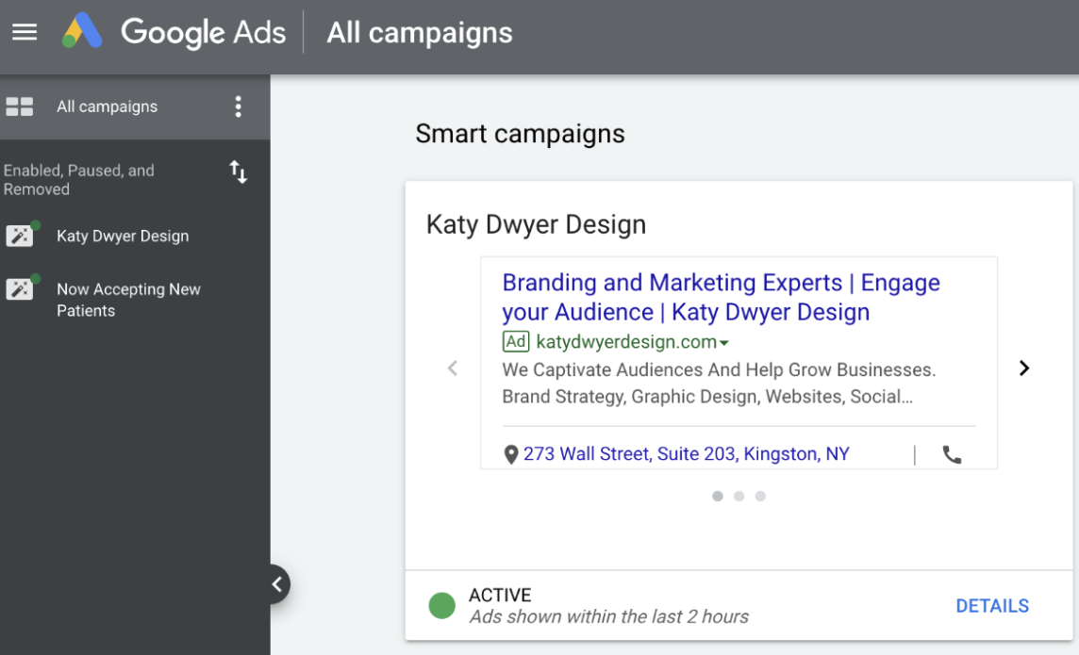Expand the katydwyerdesign.com dropdown arrow
The height and width of the screenshot is (655, 1079).
[724, 342]
